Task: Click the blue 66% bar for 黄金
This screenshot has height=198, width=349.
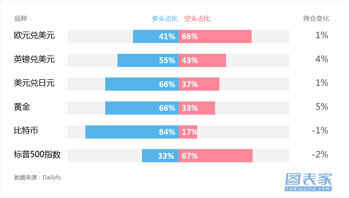Action: pos(142,108)
